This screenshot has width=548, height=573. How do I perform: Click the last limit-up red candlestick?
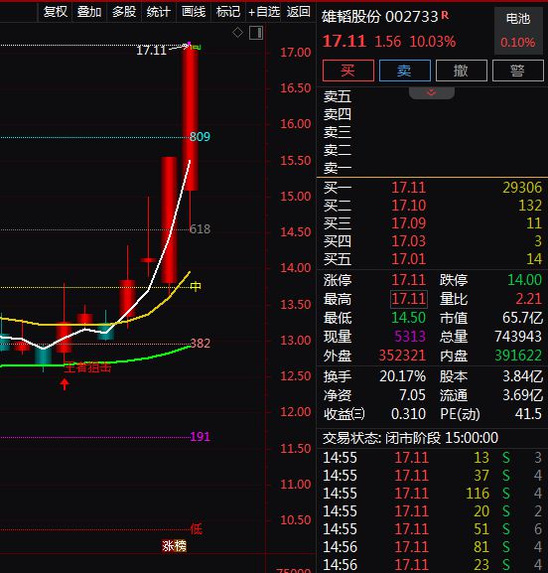pos(191,118)
